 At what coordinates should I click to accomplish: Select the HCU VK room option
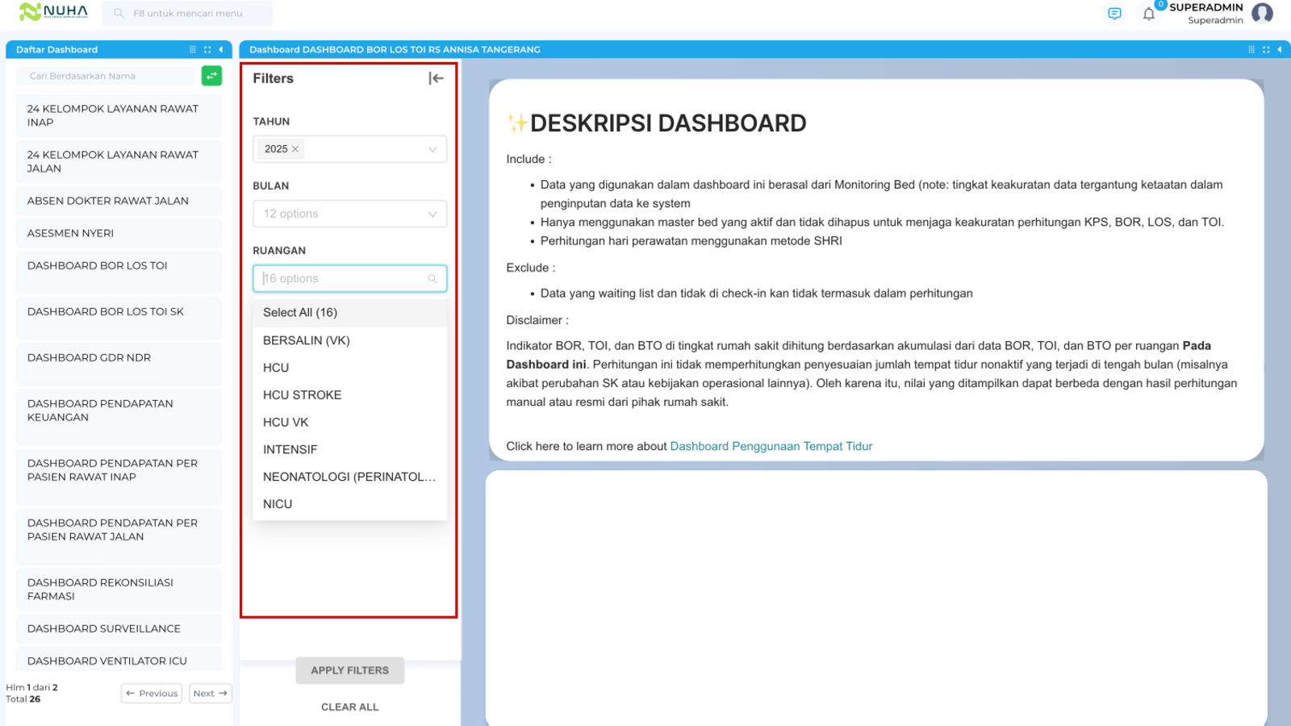[x=349, y=423]
